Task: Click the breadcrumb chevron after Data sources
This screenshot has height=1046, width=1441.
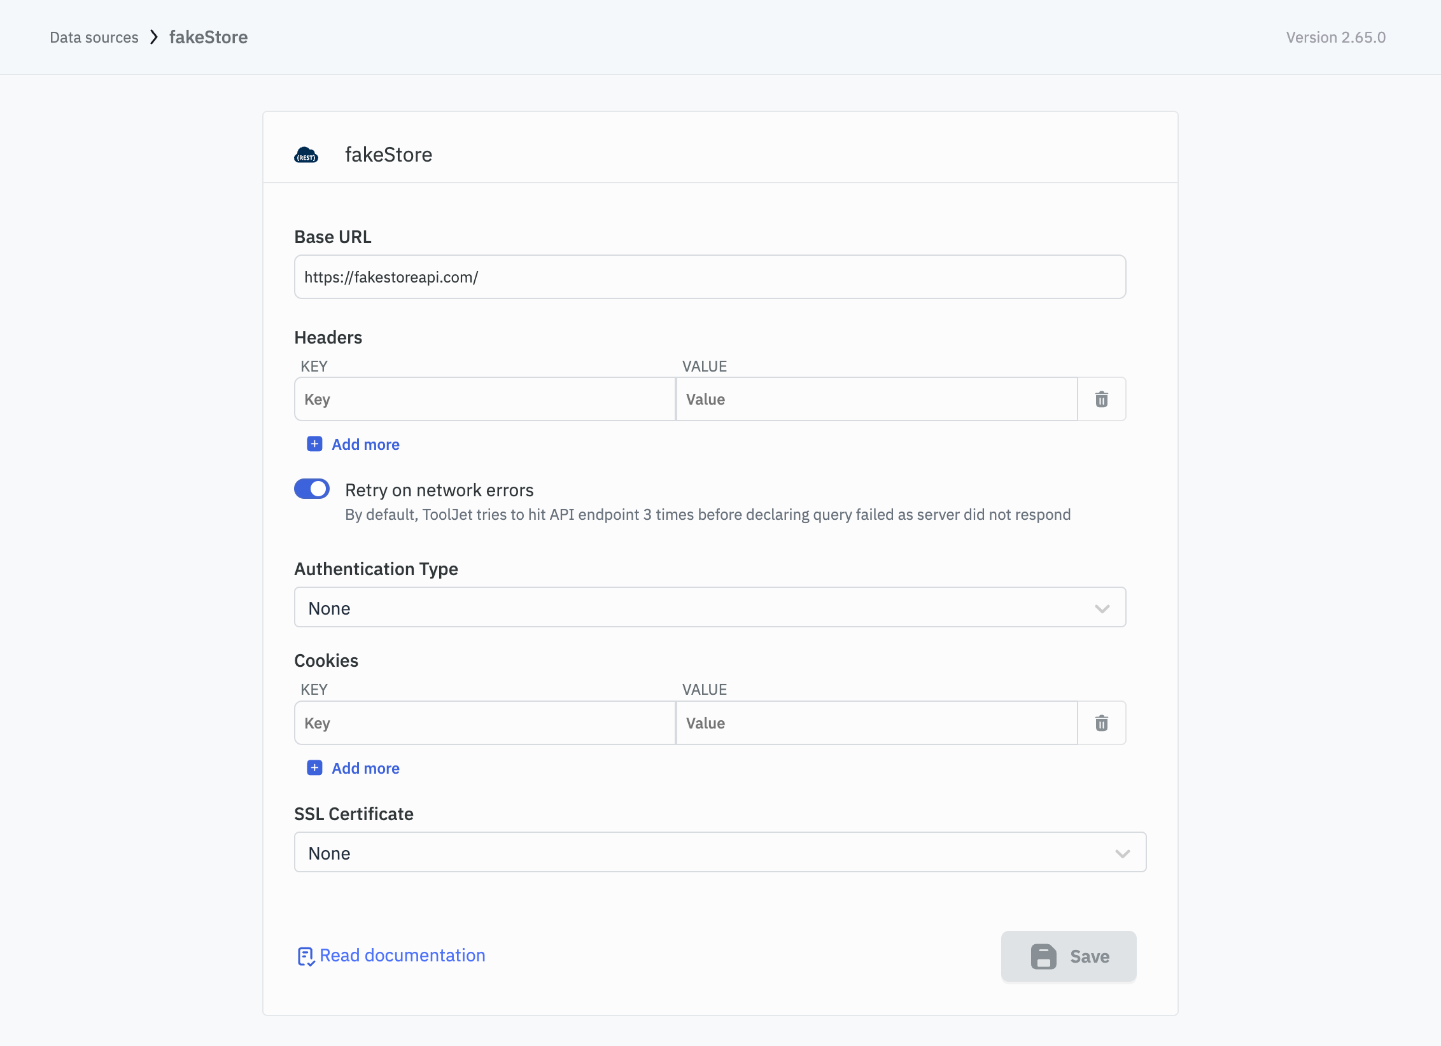Action: pyautogui.click(x=153, y=38)
